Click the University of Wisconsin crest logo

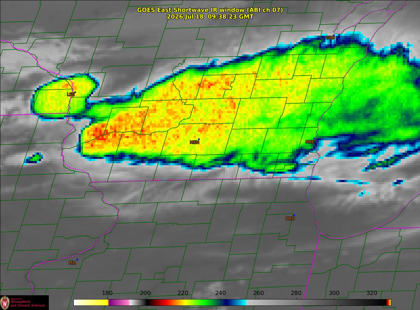(5, 302)
